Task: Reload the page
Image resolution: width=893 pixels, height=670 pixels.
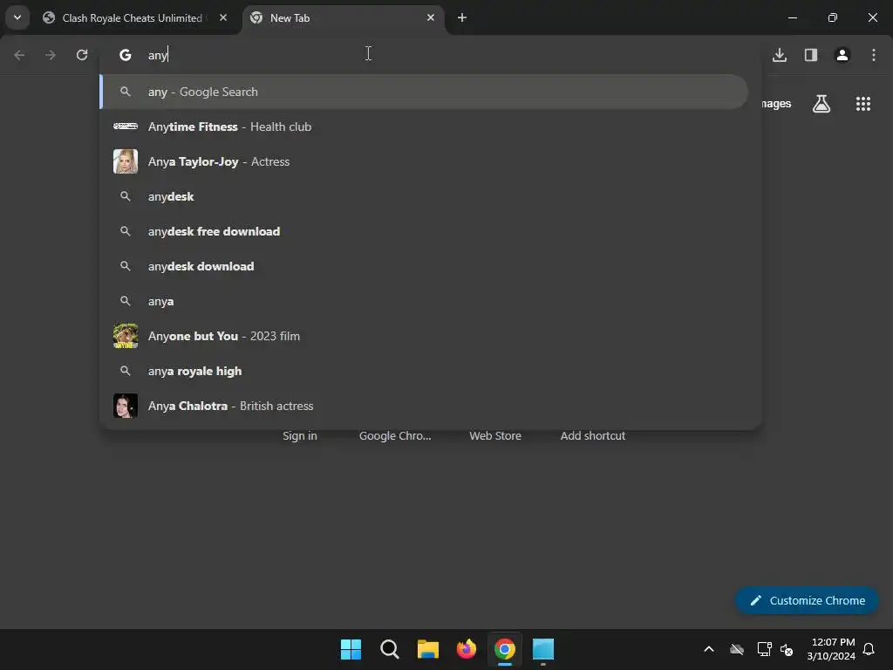Action: click(82, 55)
